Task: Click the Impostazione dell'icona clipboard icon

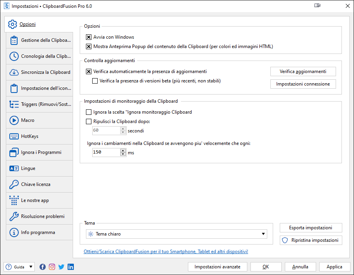Action: pyautogui.click(x=14, y=88)
